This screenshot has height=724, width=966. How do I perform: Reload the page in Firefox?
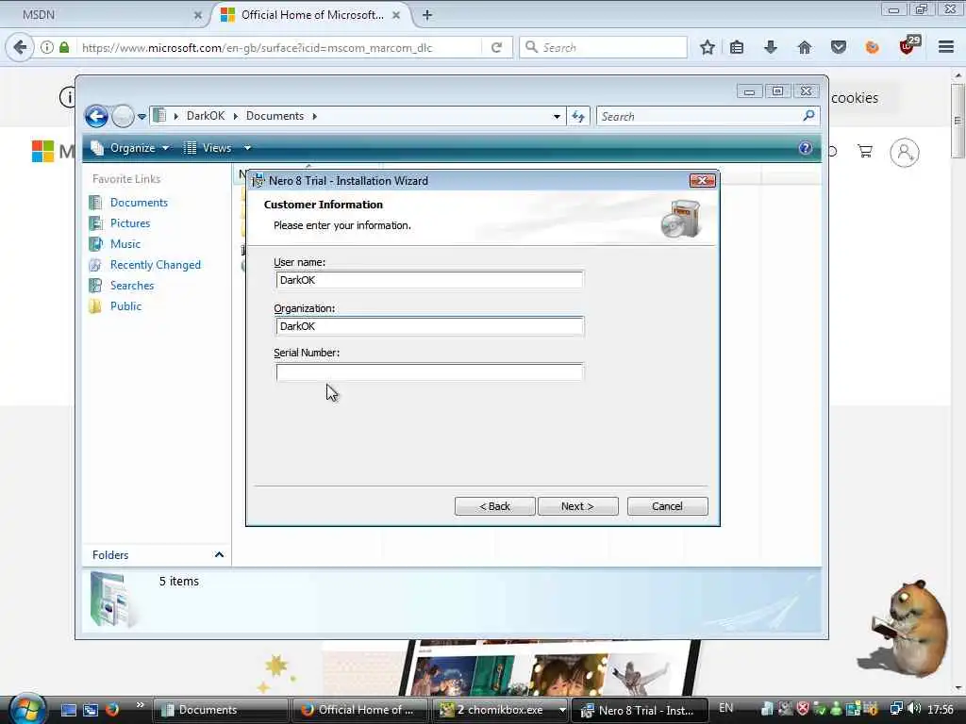[496, 47]
